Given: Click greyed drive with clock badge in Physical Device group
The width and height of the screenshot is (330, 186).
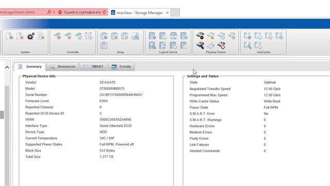Looking at the screenshot, I should click(x=221, y=36).
